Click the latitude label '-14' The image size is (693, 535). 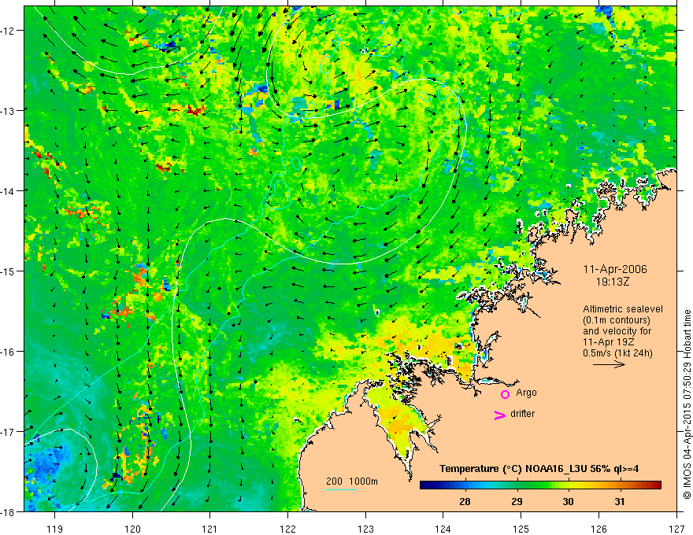tap(9, 190)
